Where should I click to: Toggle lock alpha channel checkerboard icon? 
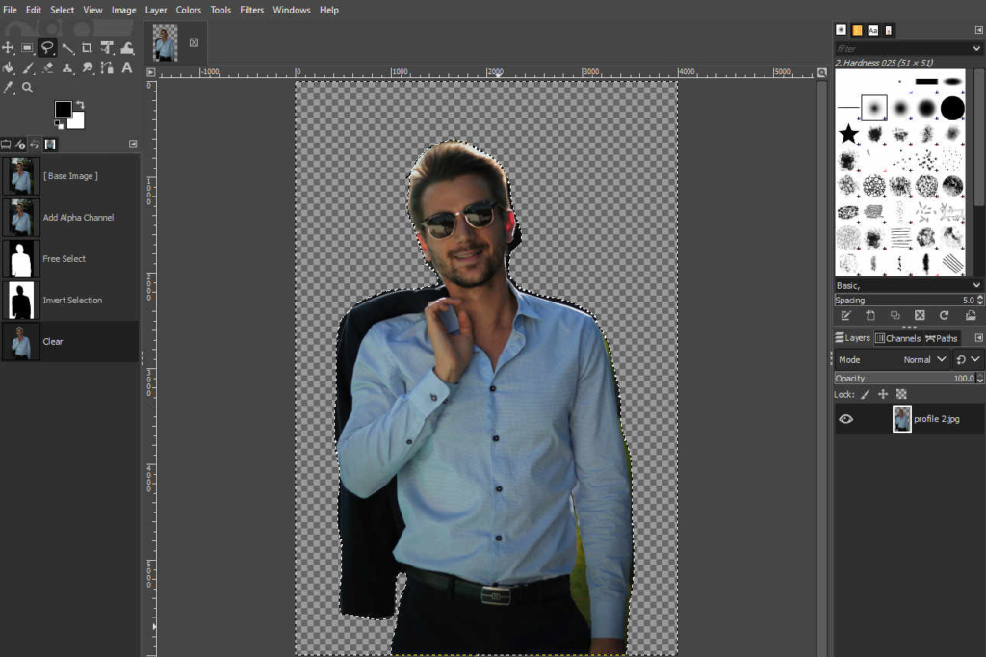(x=901, y=394)
